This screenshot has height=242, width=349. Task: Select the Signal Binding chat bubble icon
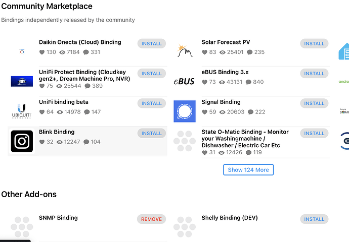(x=185, y=111)
